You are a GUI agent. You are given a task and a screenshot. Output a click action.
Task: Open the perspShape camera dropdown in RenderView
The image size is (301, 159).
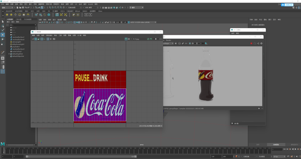[168, 43]
